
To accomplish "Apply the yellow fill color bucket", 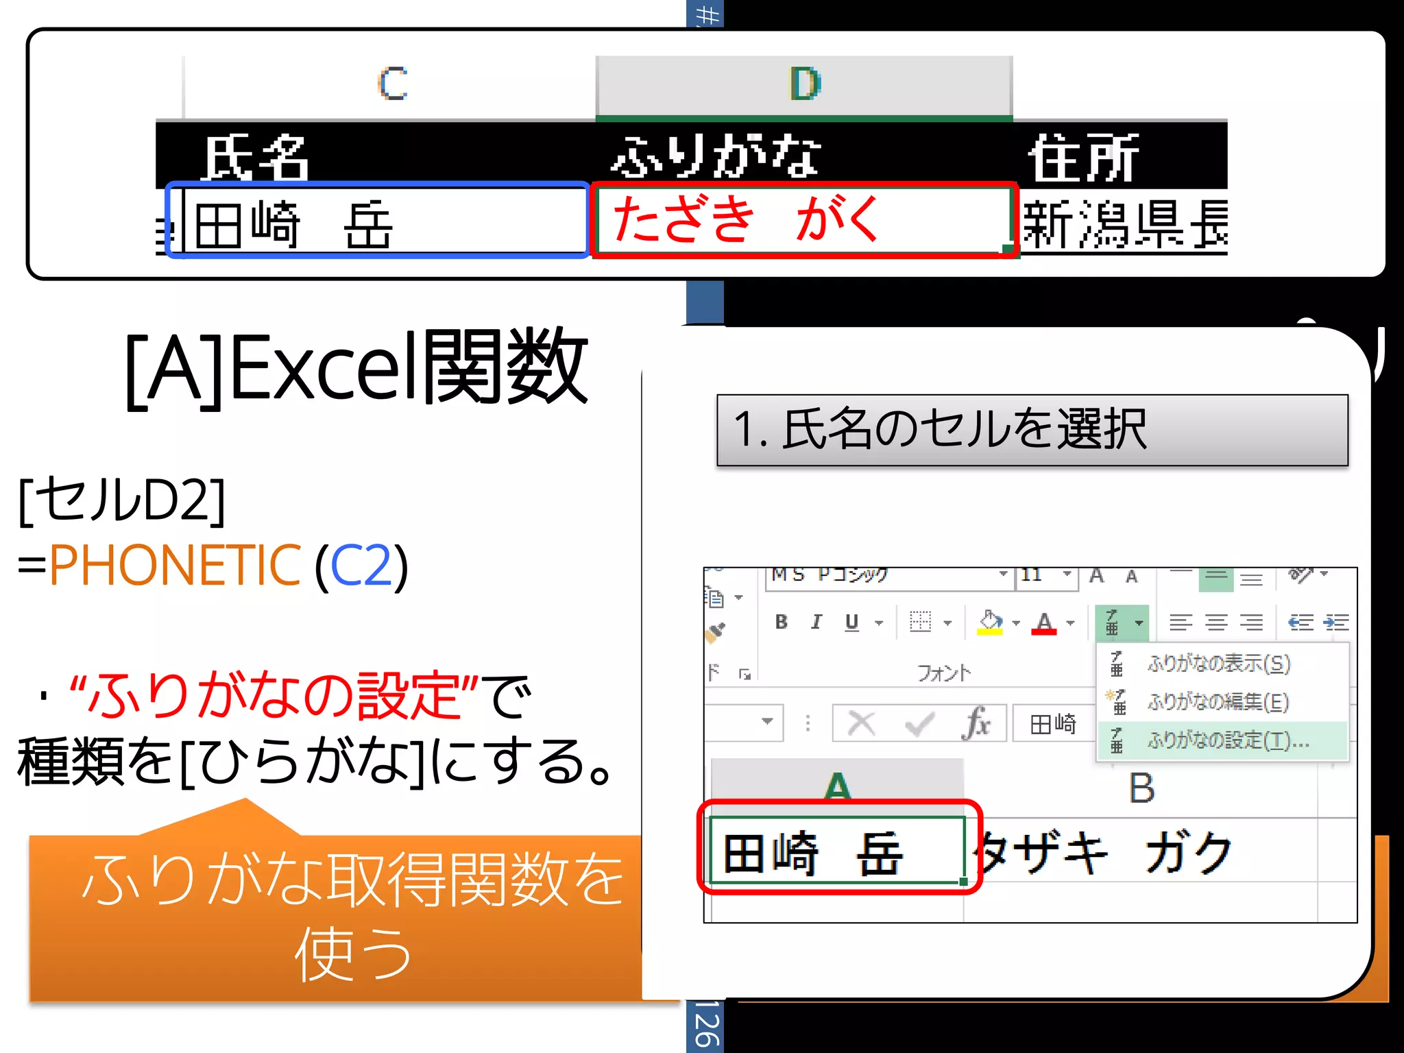I will point(989,622).
